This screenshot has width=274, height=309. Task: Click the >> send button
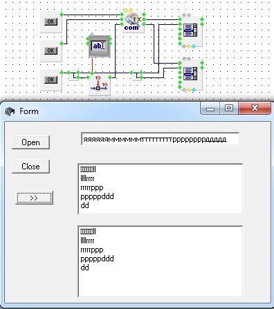[x=34, y=198]
